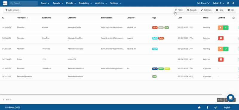Sort by the Date column header
The height and width of the screenshot is (110, 239).
180,18
